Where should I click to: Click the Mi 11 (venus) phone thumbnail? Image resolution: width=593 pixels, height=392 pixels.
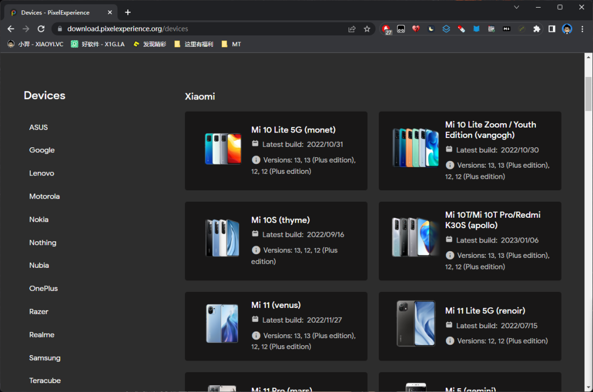[222, 323]
